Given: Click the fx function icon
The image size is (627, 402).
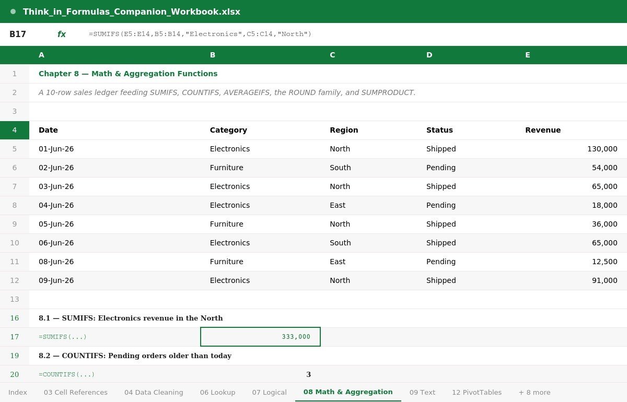Looking at the screenshot, I should [x=62, y=34].
